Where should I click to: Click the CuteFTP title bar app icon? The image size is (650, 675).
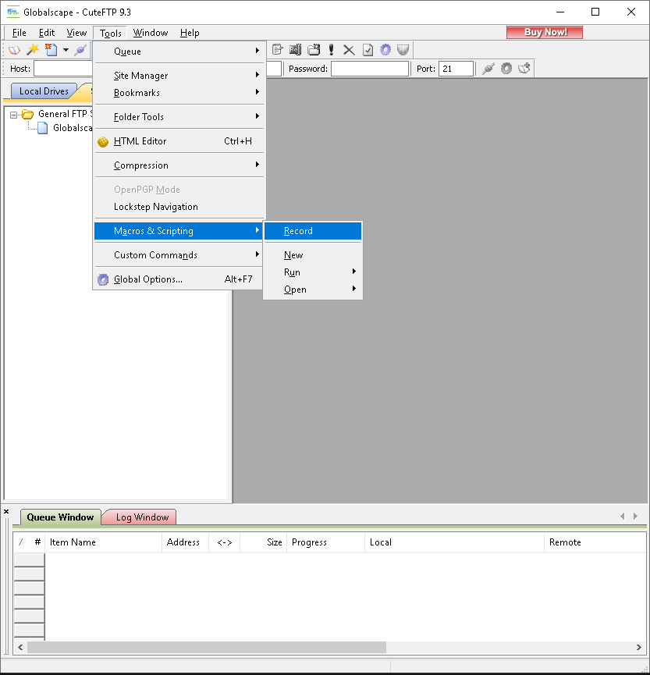tap(13, 12)
